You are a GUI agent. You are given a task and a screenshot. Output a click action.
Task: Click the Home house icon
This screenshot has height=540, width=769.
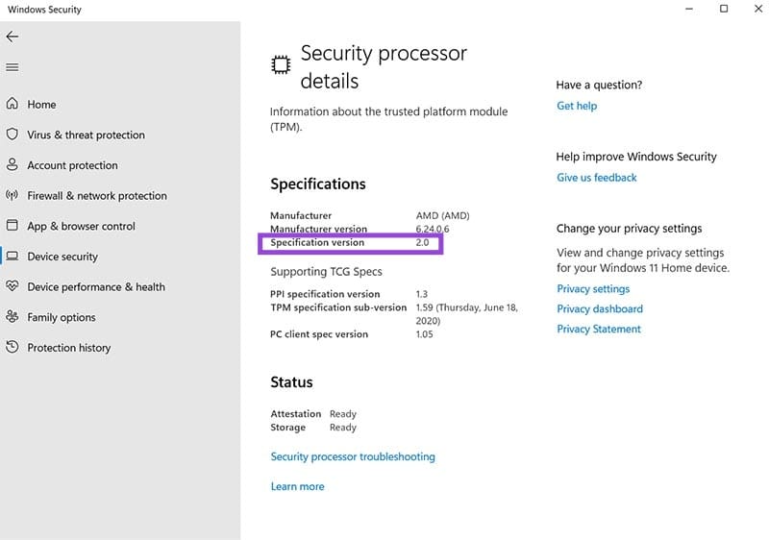pos(12,104)
